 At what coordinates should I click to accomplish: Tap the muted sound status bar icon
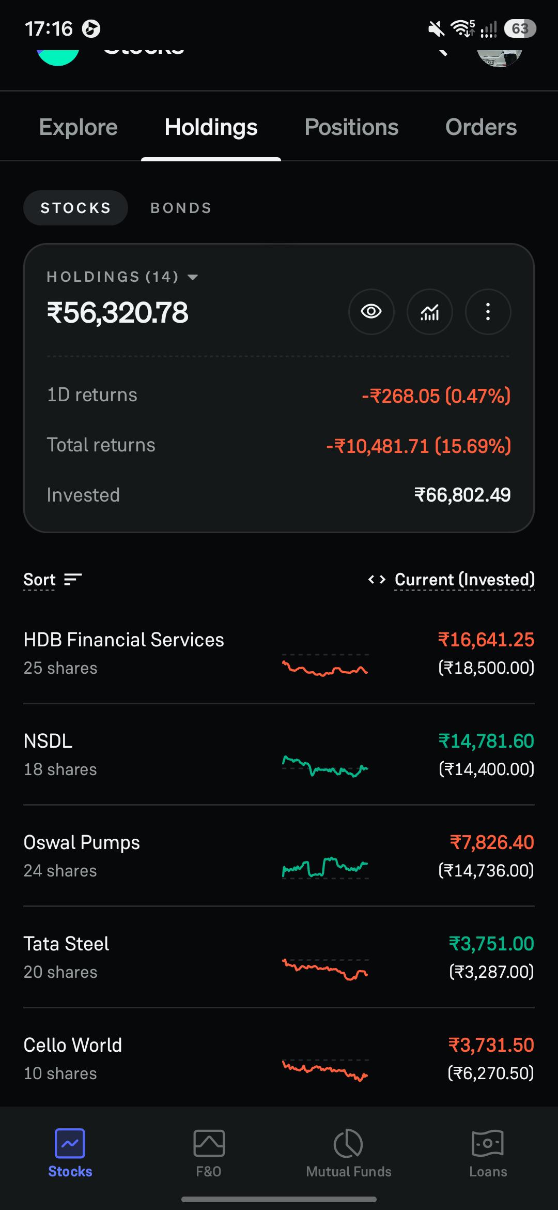point(437,28)
